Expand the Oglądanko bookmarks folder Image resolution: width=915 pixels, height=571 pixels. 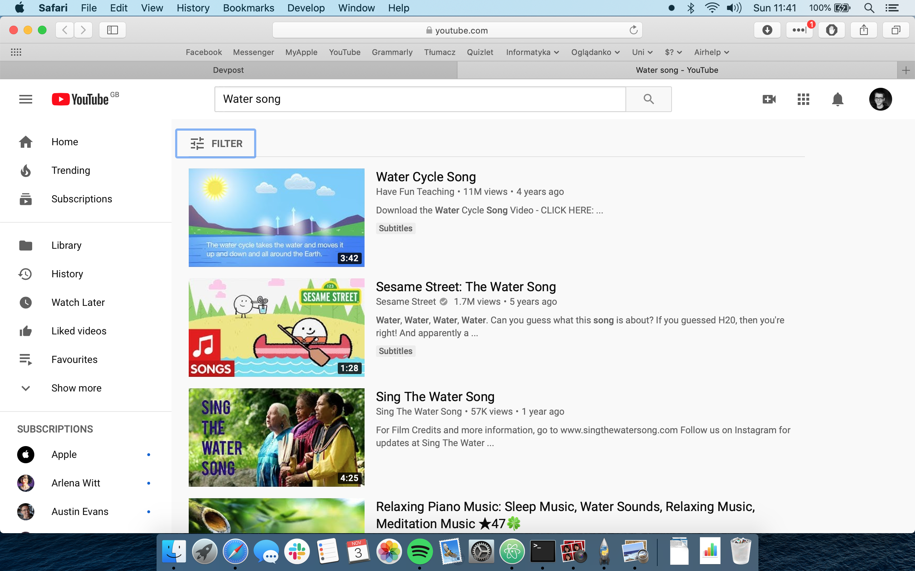click(x=595, y=52)
